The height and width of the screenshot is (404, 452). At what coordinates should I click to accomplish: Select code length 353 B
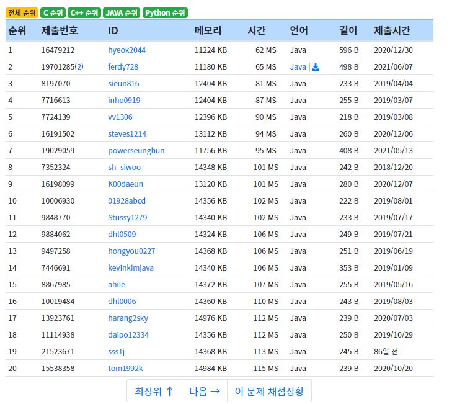349,268
